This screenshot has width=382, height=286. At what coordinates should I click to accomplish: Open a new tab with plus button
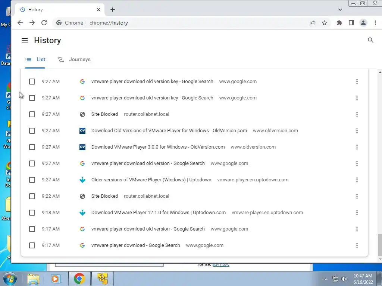click(x=113, y=10)
